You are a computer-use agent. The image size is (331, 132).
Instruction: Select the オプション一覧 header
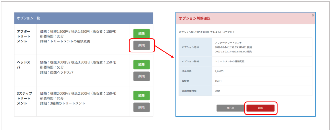pos(84,18)
